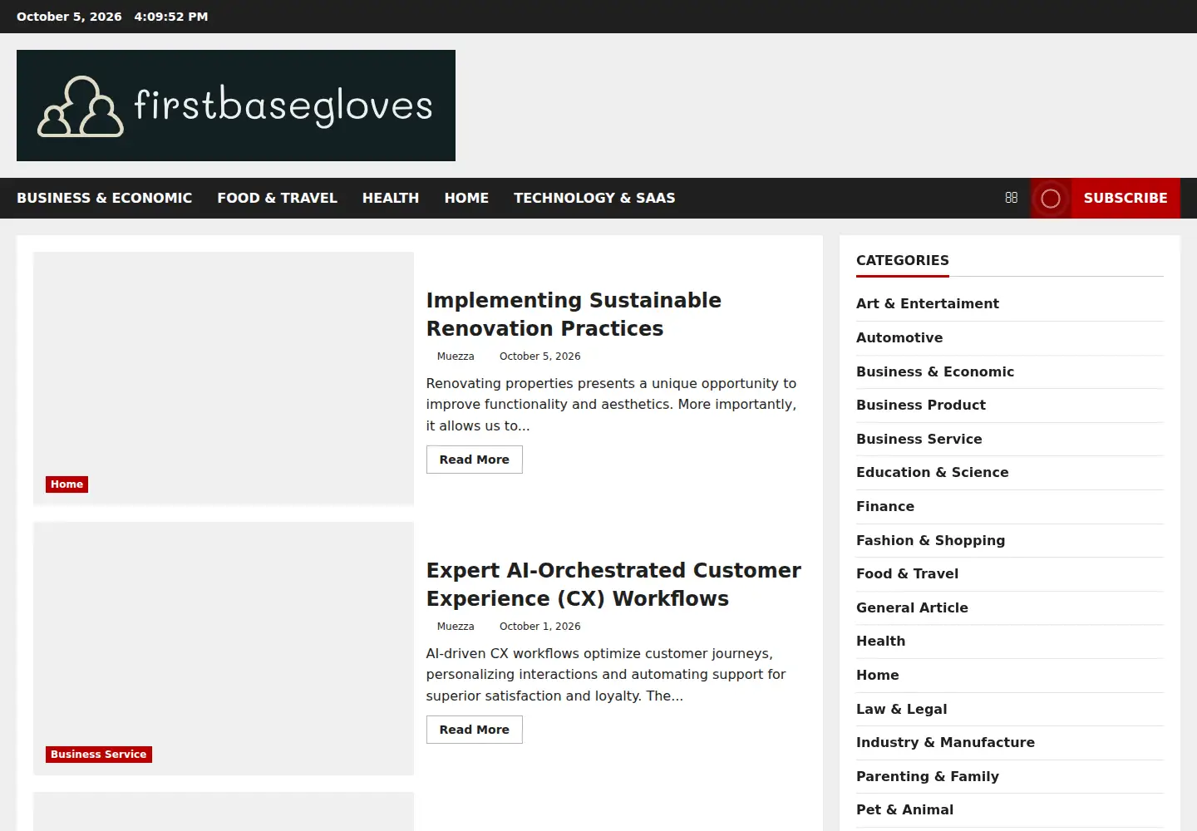
Task: Open the Implementing Sustainable Renovation Practices article
Action: click(574, 314)
